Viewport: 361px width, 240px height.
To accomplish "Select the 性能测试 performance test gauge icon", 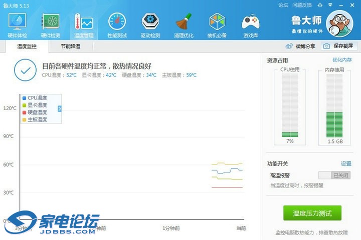I will (117, 25).
